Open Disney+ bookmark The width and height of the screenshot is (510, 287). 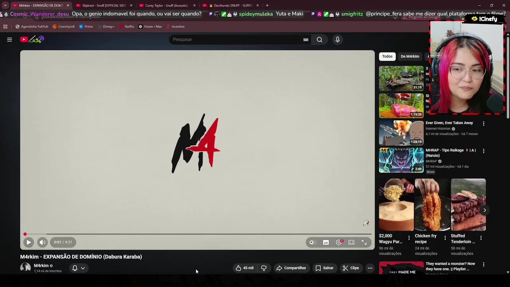[x=106, y=27]
